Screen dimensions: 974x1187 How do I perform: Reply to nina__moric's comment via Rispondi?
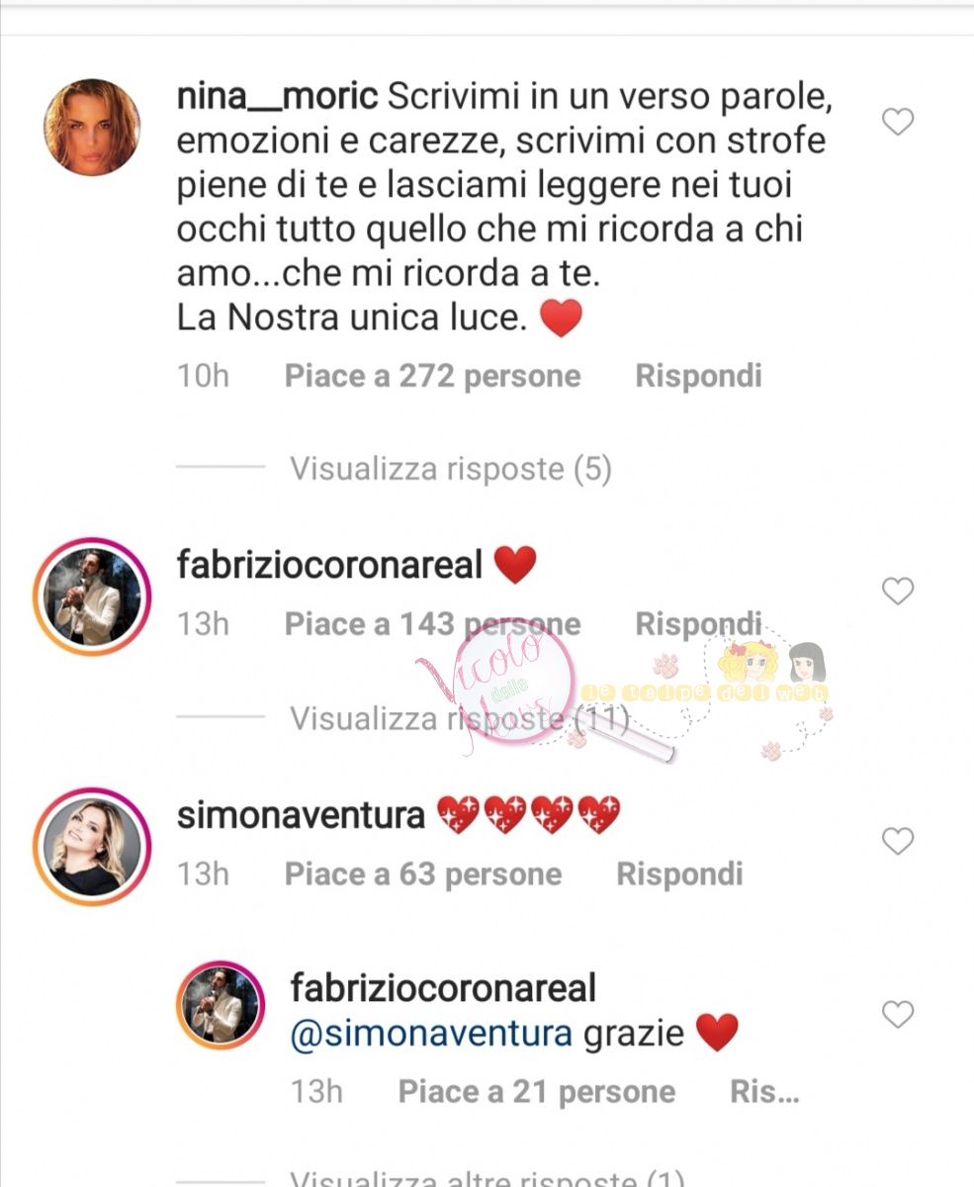click(x=698, y=376)
